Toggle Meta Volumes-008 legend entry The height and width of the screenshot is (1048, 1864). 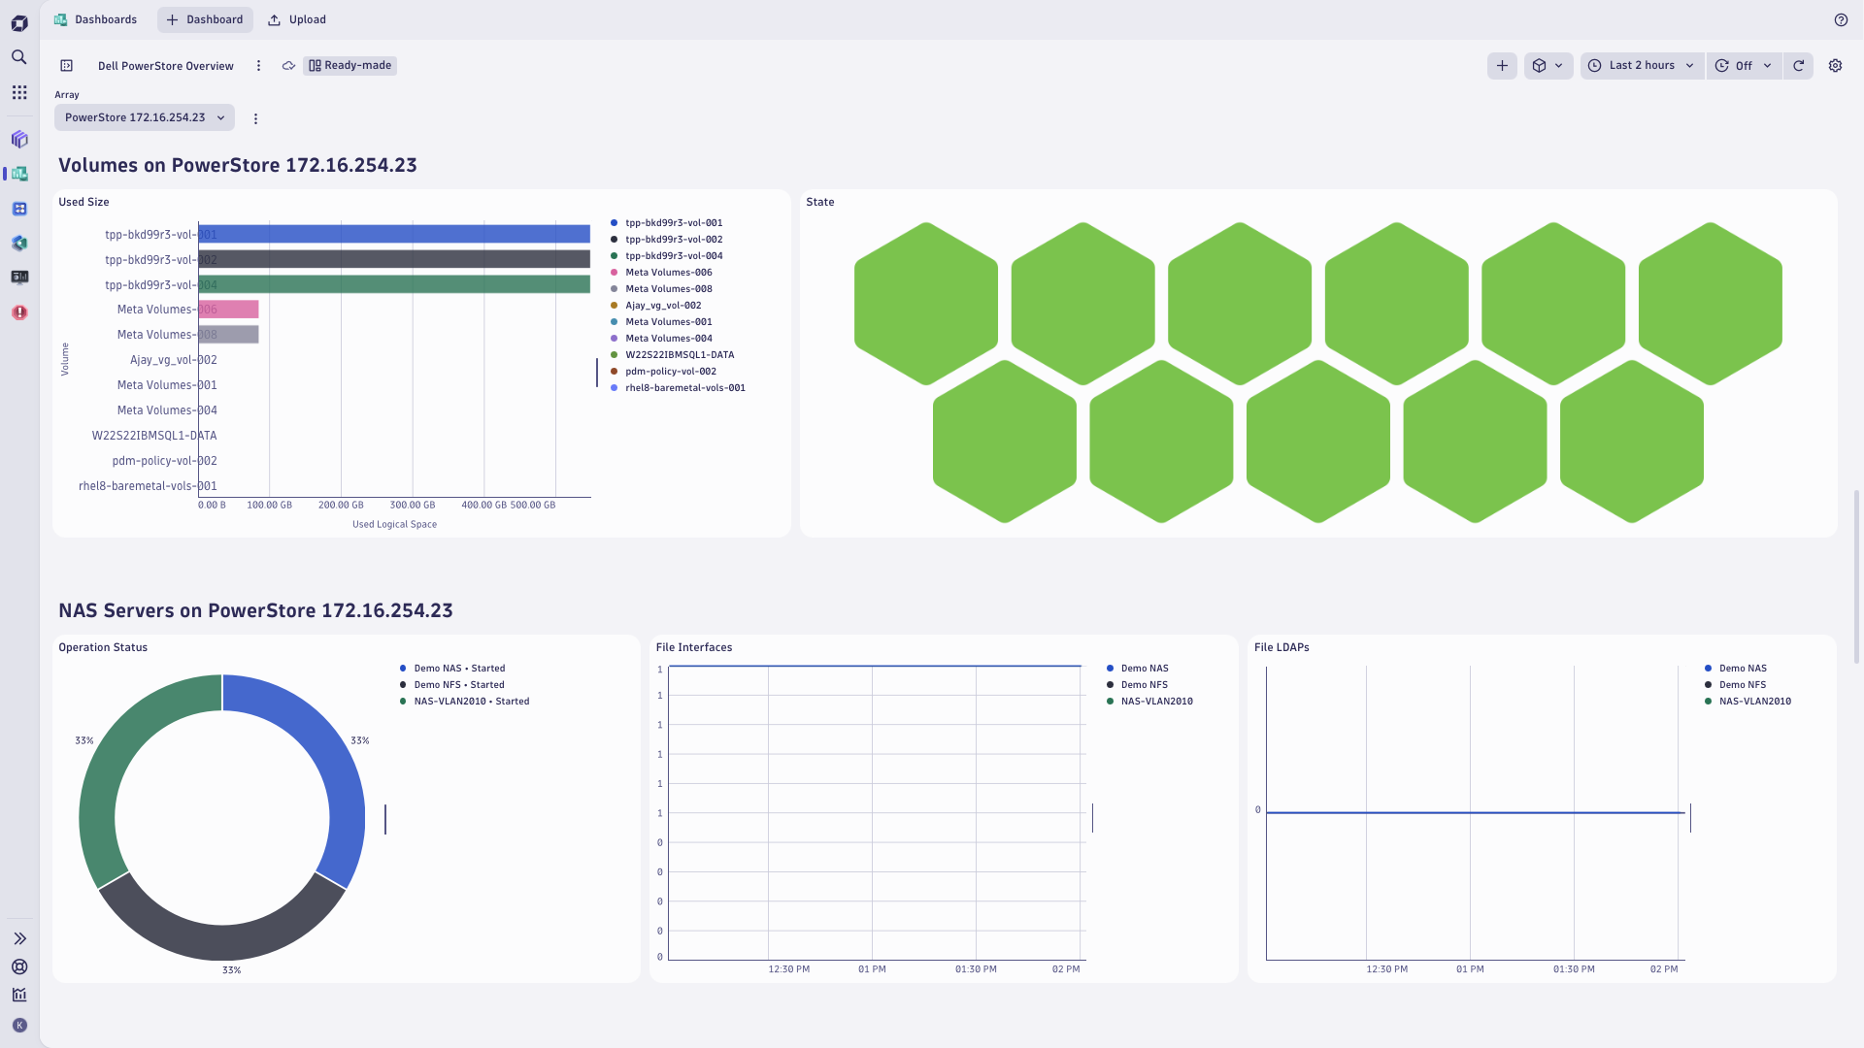pos(661,289)
